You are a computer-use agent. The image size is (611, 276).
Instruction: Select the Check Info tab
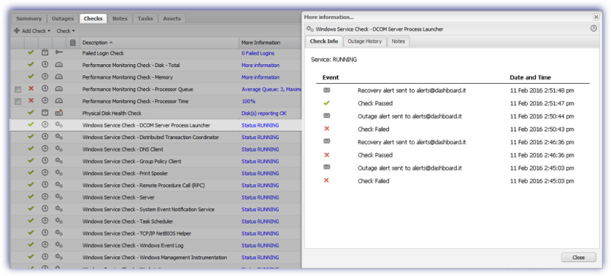324,42
